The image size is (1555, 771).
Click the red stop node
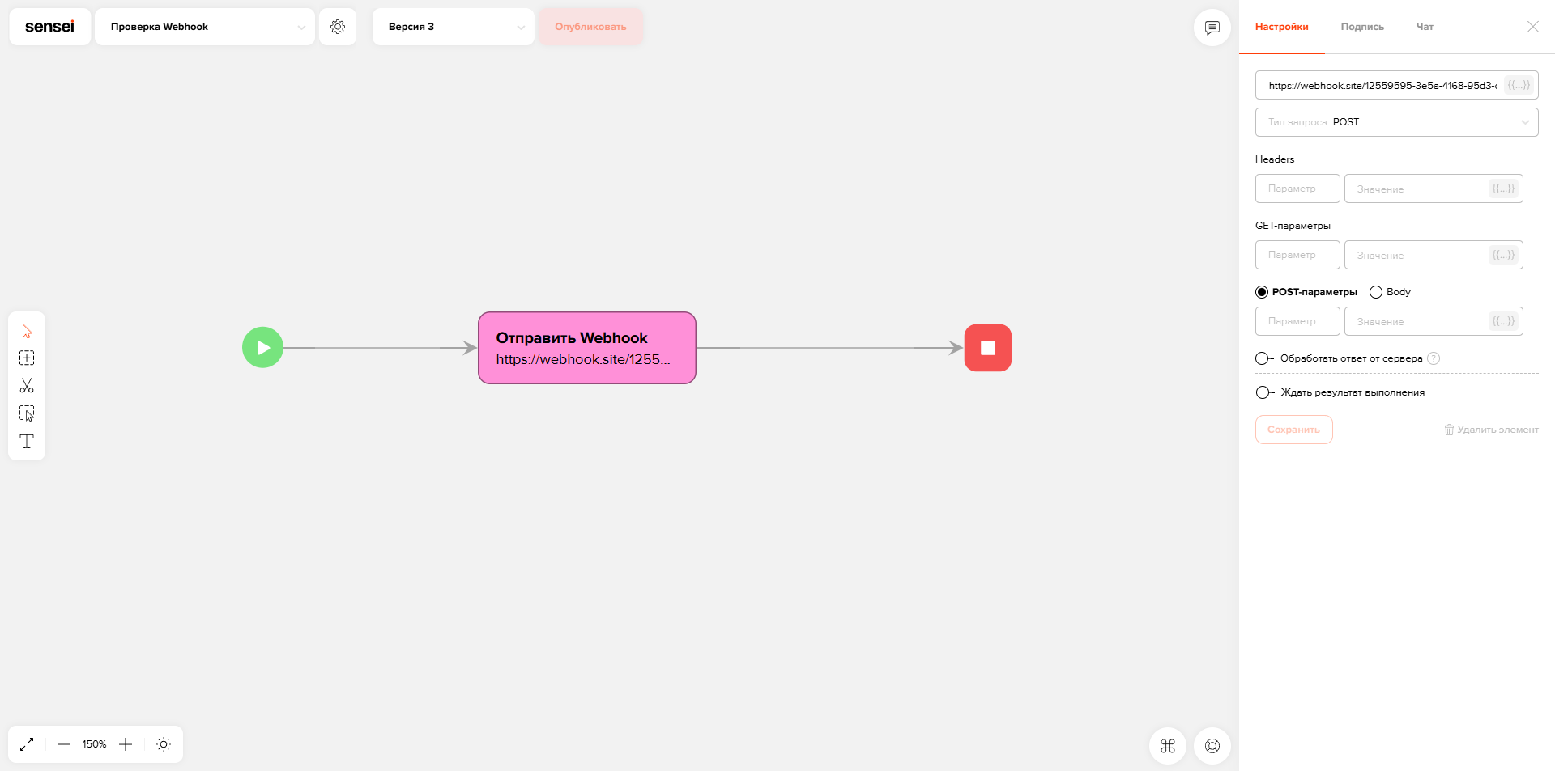pos(988,348)
